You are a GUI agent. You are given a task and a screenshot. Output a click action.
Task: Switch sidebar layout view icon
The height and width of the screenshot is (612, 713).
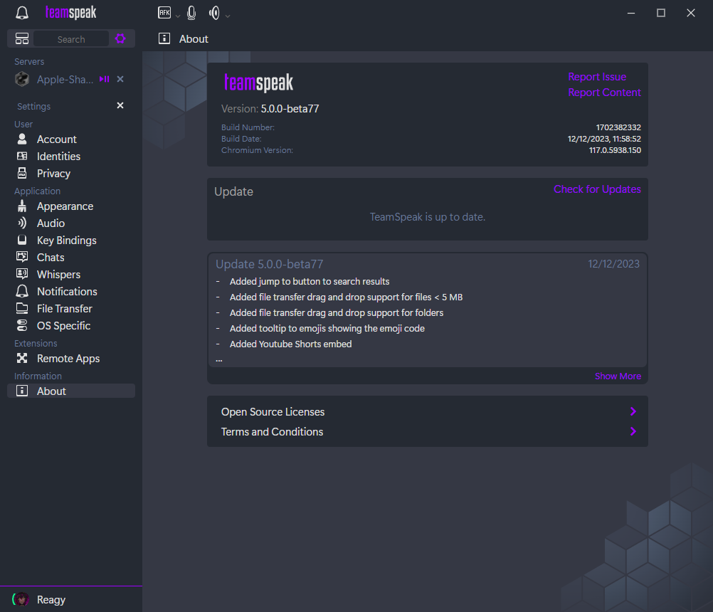coord(22,38)
